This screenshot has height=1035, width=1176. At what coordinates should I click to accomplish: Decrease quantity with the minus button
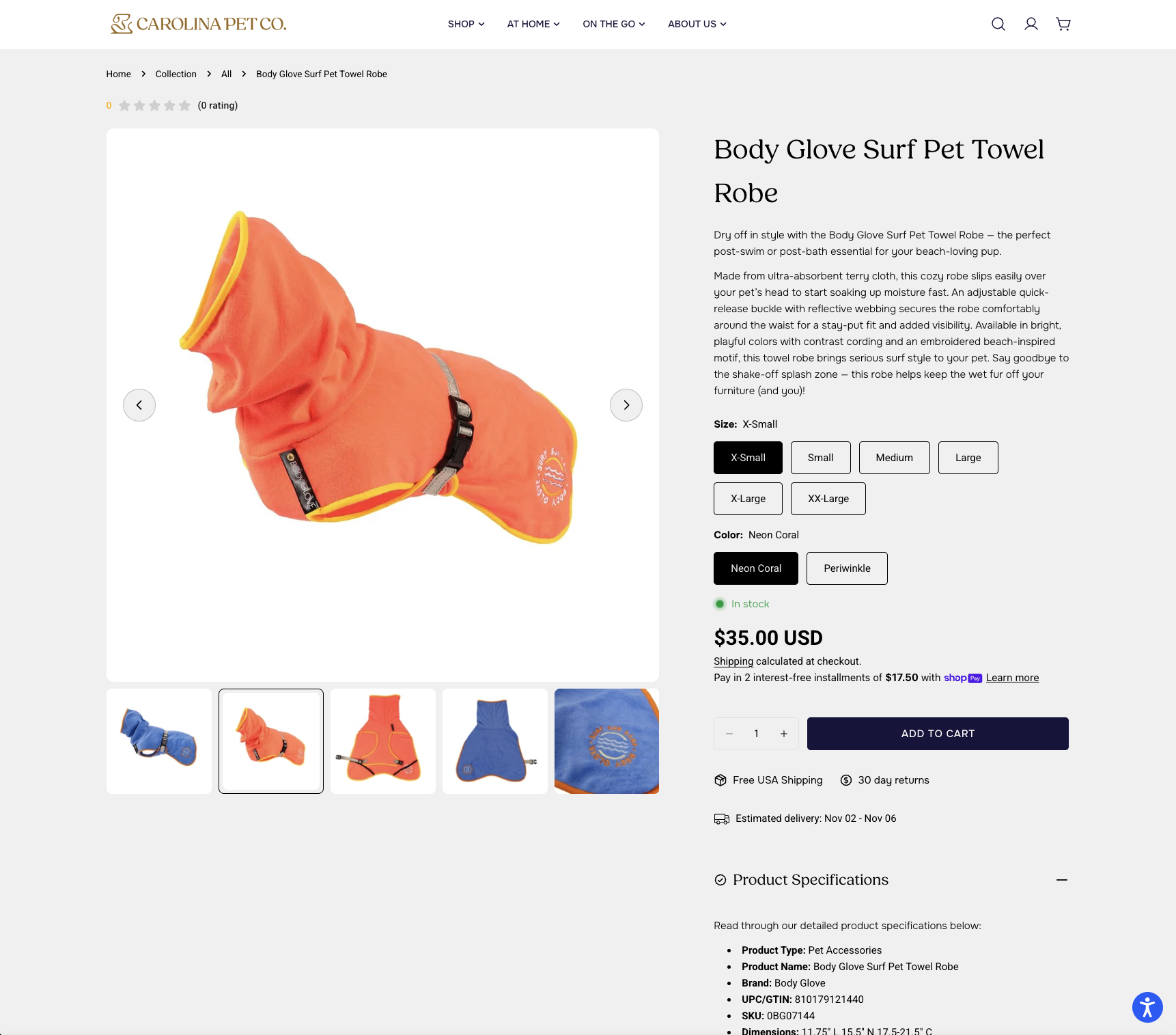(729, 734)
